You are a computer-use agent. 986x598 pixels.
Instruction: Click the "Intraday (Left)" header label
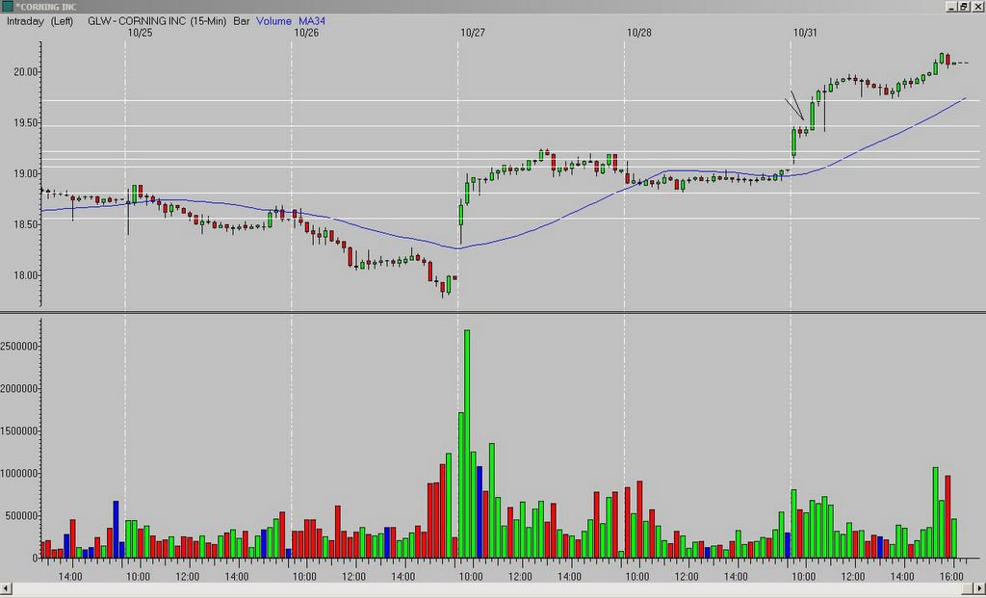click(39, 21)
